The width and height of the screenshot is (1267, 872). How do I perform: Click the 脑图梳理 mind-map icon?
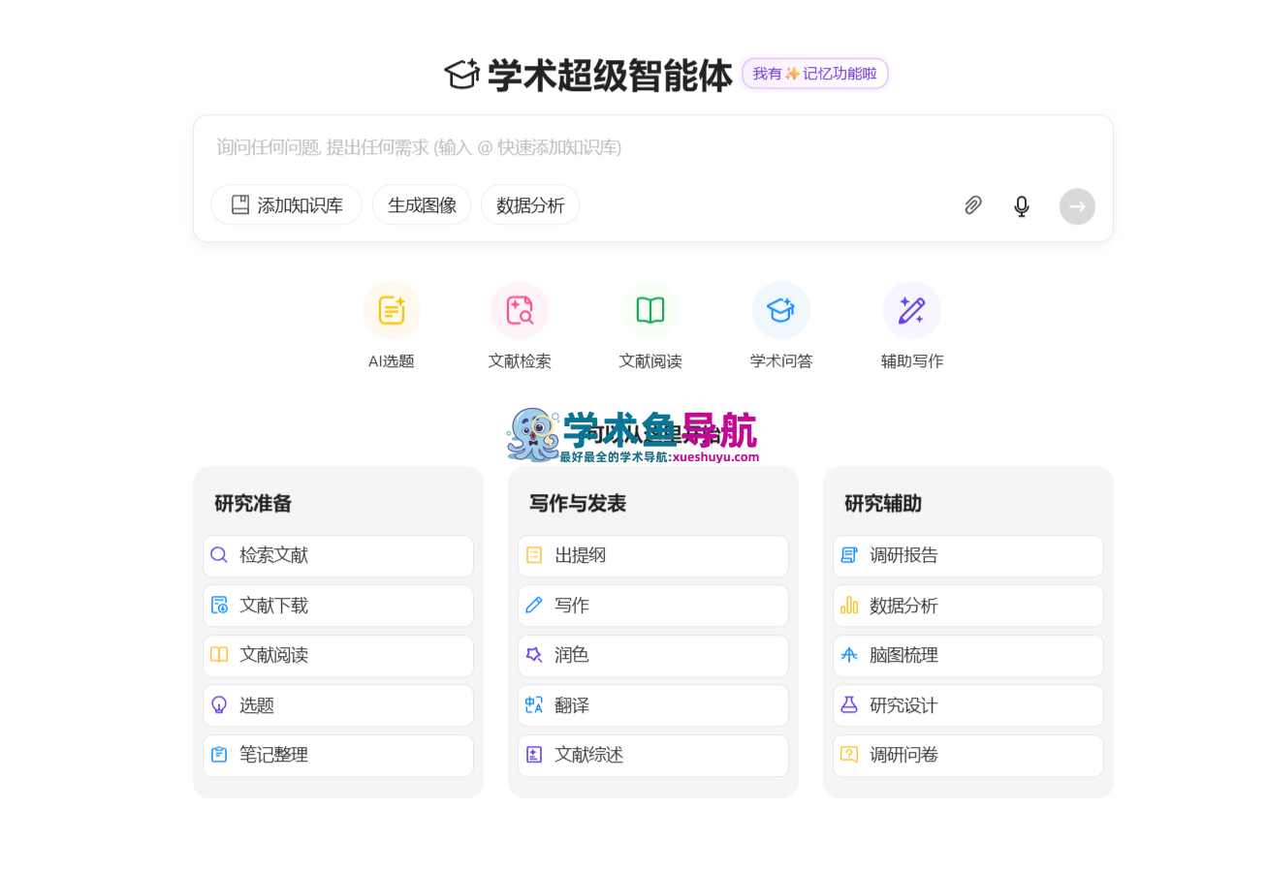(848, 655)
